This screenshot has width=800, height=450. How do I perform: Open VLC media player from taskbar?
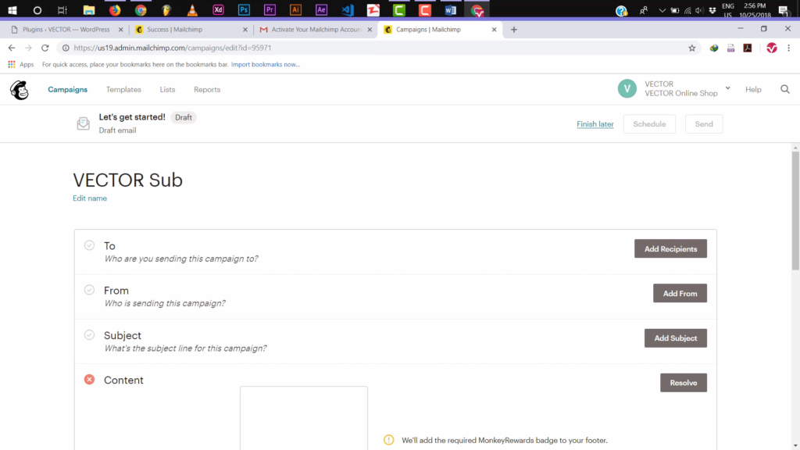pyautogui.click(x=192, y=10)
